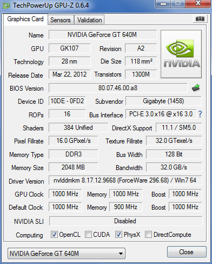Screen dimensions: 212x264
Task: Click the Release Date Mar 22, 2012
Action: (69, 74)
